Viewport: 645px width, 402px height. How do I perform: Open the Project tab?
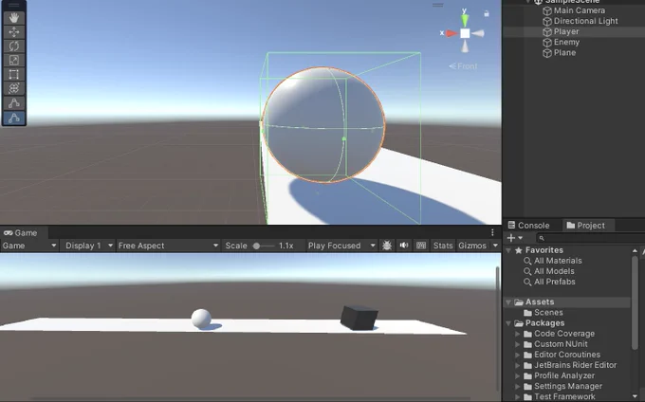tap(586, 226)
